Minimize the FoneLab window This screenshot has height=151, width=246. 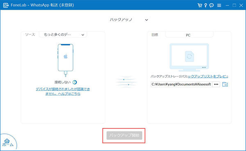tap(227, 5)
